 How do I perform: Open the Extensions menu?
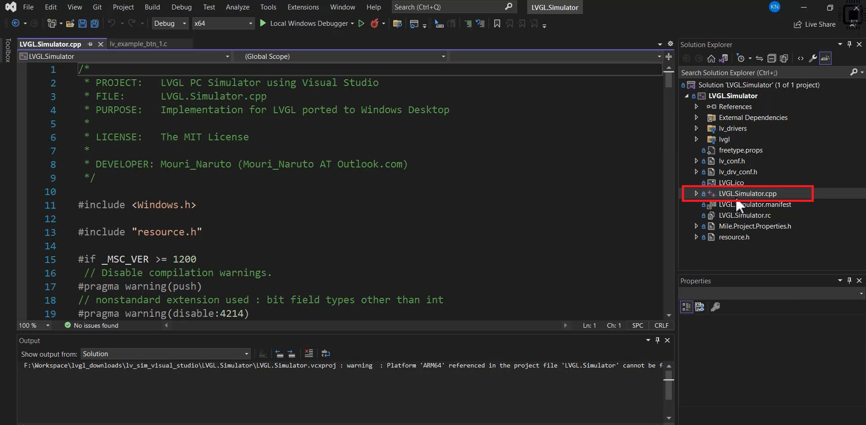pos(303,7)
